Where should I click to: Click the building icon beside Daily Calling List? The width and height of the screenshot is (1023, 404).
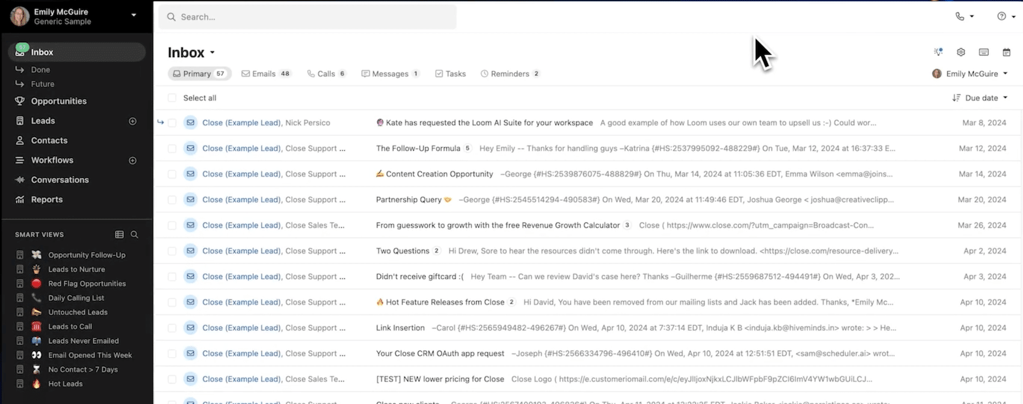tap(20, 298)
